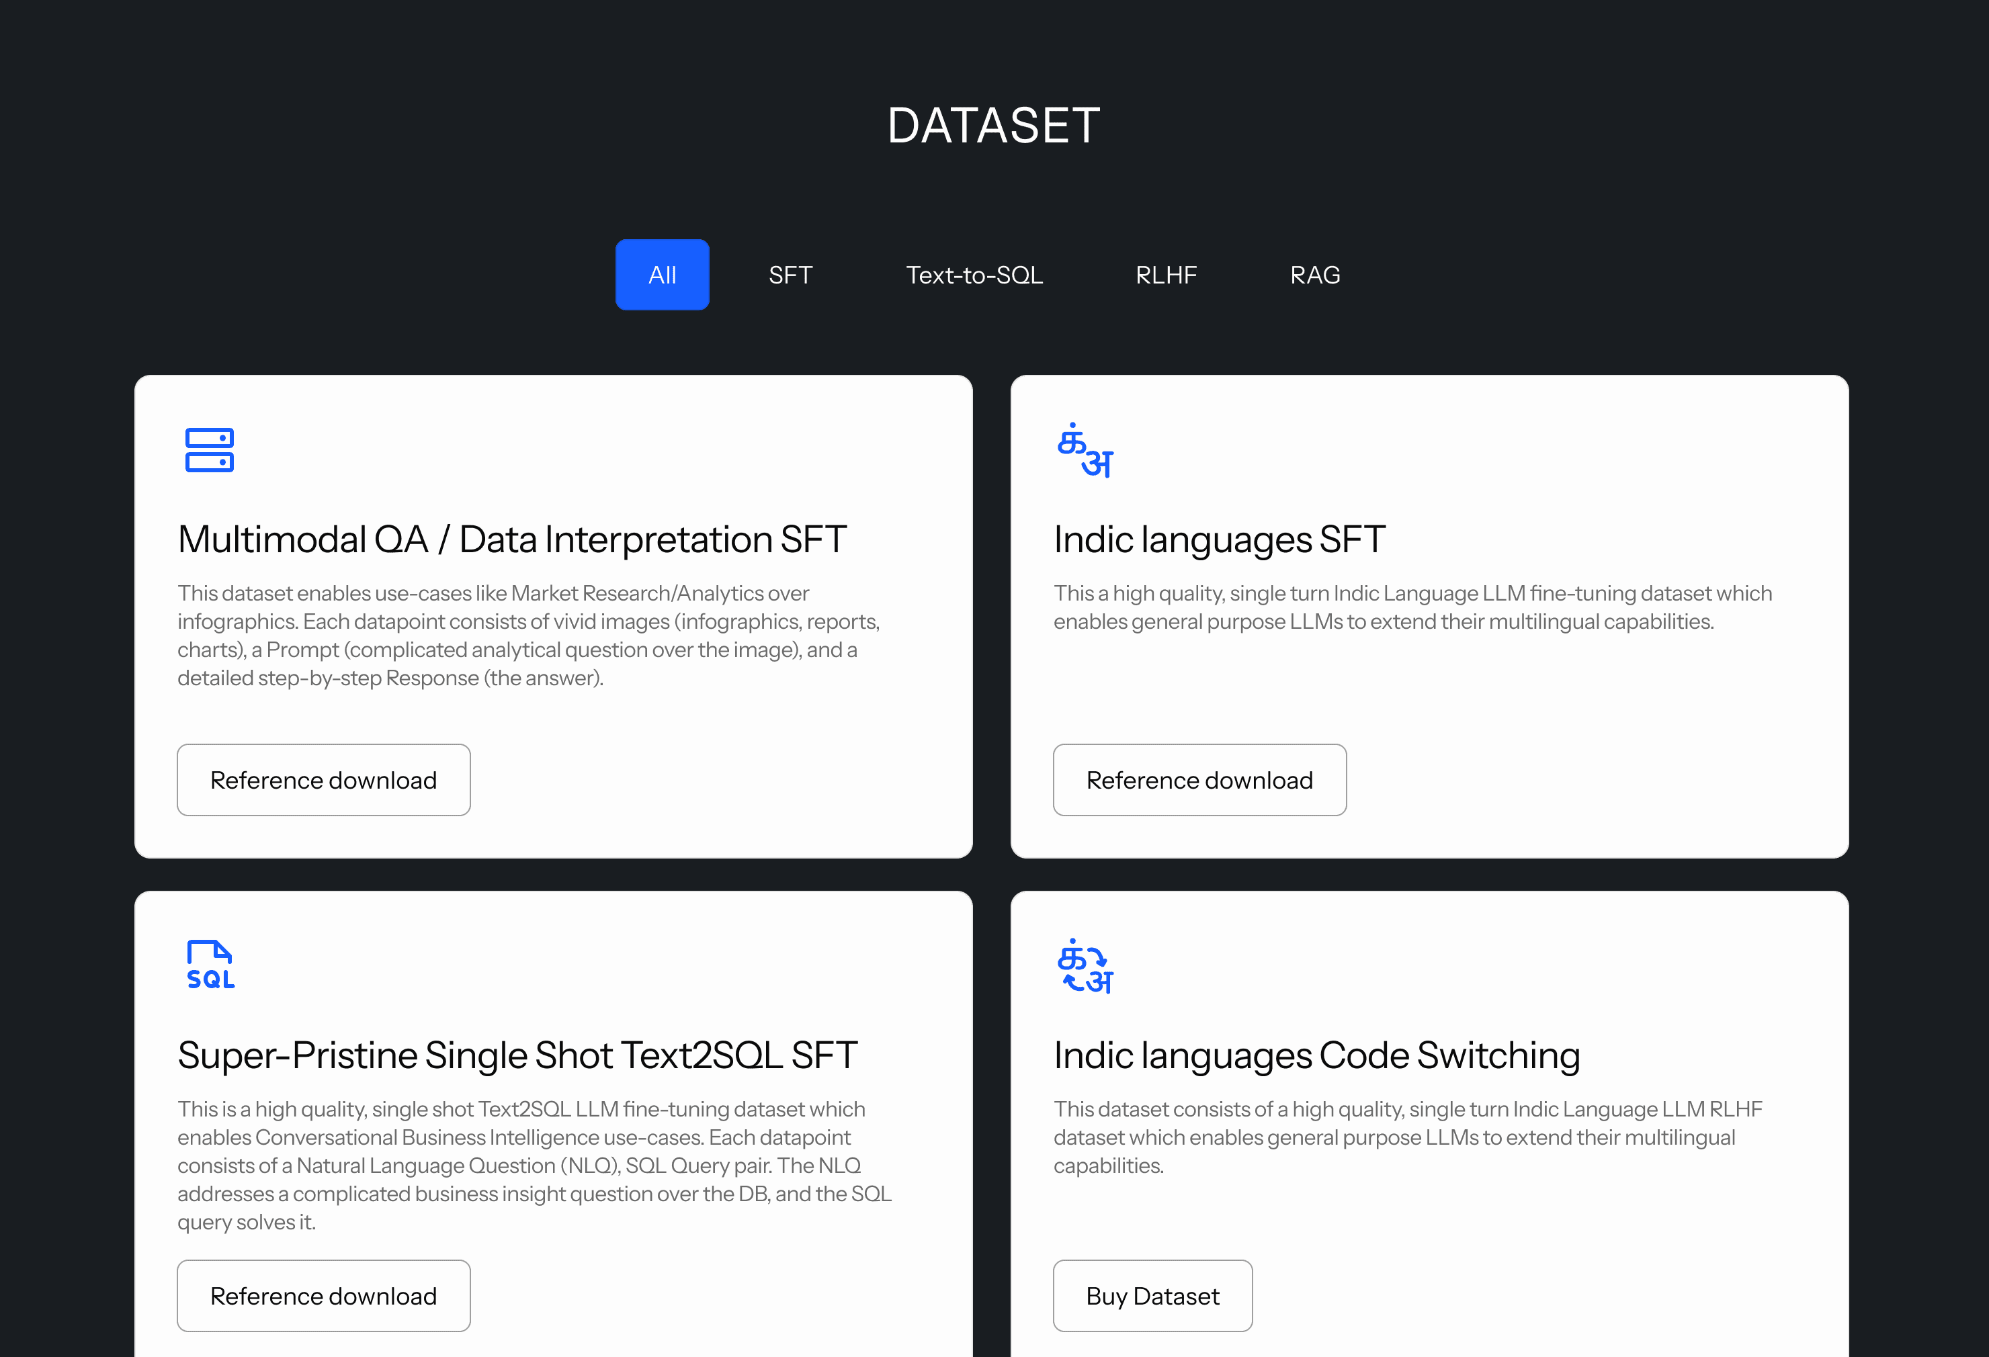Open the Text-to-SQL filter tab
Image resolution: width=1989 pixels, height=1357 pixels.
[974, 275]
